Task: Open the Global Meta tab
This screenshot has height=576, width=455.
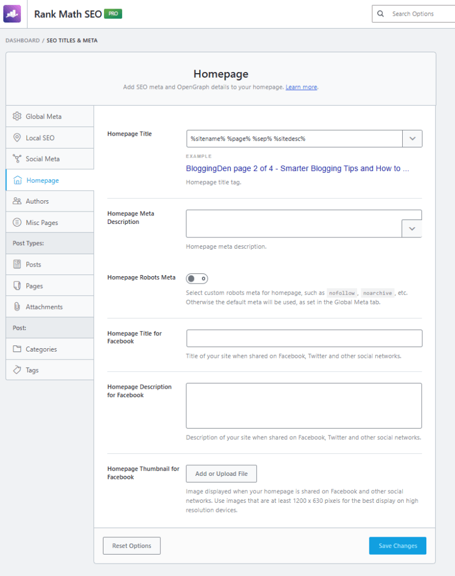Action: pyautogui.click(x=50, y=116)
